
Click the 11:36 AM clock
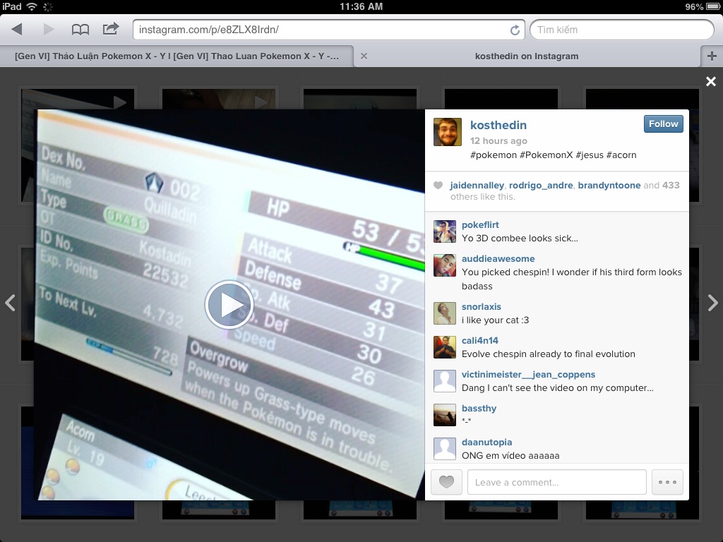tap(361, 6)
